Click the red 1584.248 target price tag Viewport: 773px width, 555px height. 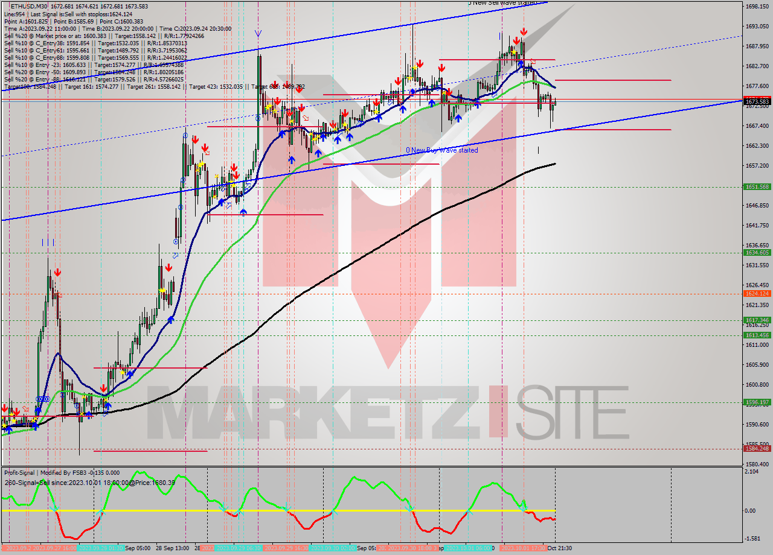tap(757, 449)
